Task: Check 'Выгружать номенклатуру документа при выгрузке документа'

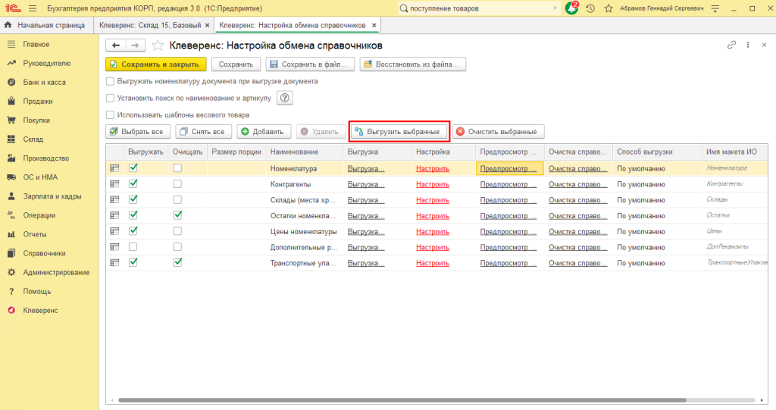Action: click(x=111, y=81)
